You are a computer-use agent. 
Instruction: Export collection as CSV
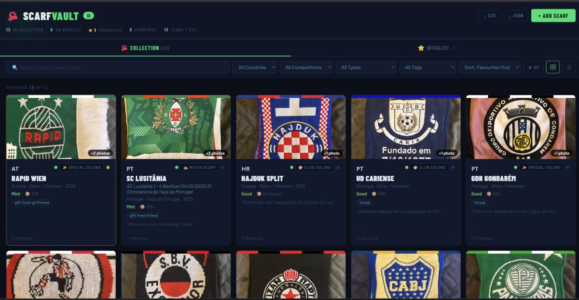490,16
